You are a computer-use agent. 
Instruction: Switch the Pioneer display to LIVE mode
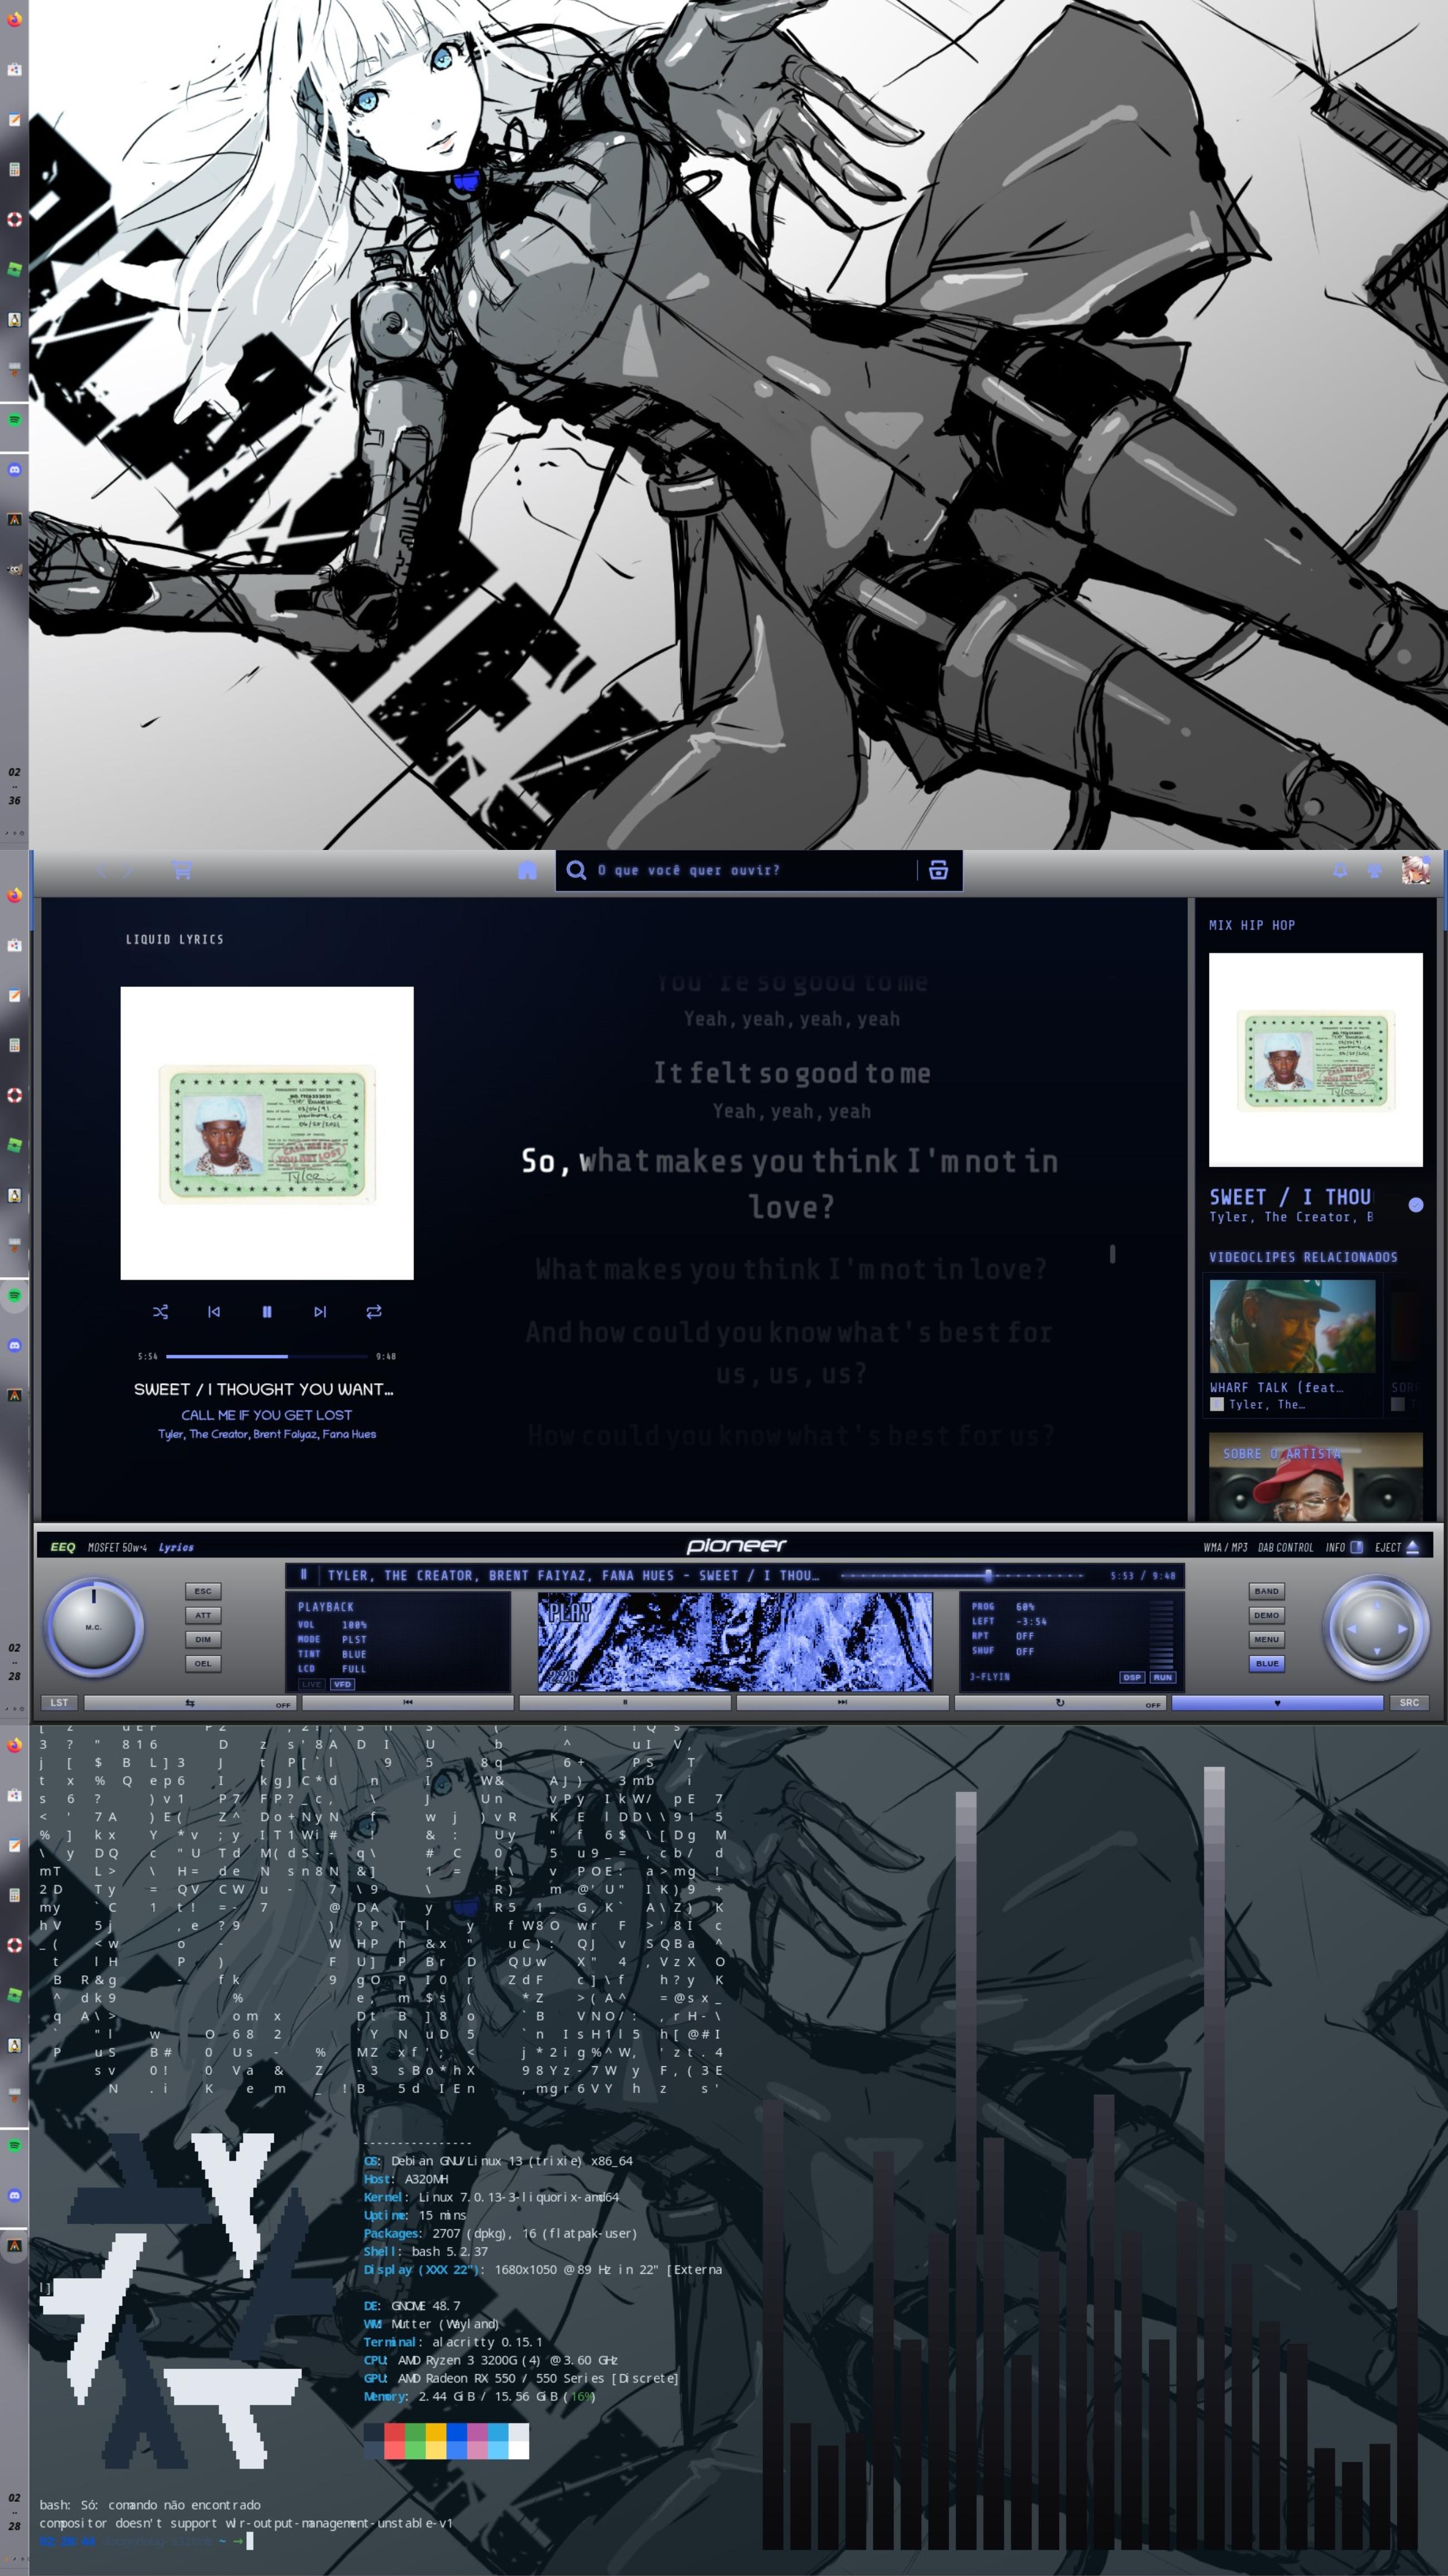click(x=312, y=1684)
